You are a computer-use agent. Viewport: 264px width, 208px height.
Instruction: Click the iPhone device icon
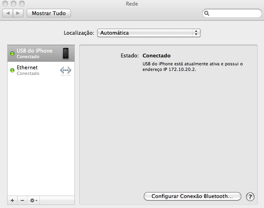click(x=66, y=53)
